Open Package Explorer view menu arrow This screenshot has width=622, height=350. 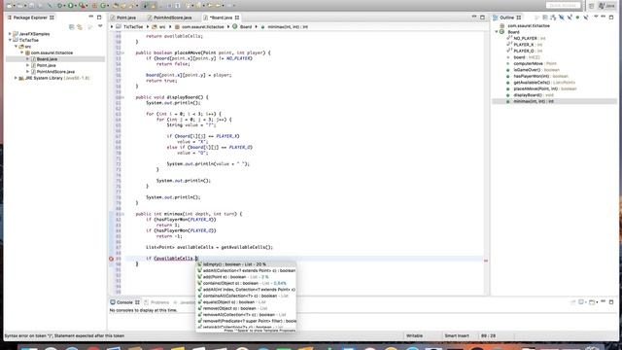pos(100,26)
